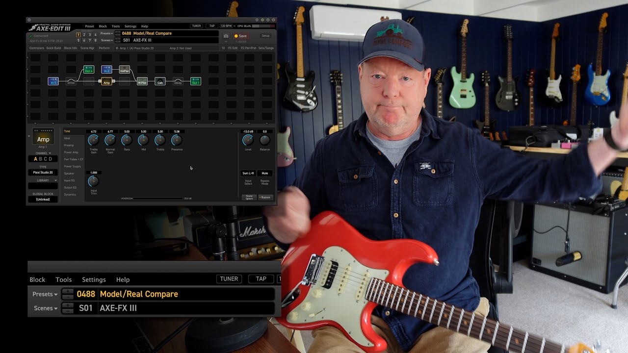Switch to the Speaker page tab
The width and height of the screenshot is (628, 353).
click(x=69, y=174)
